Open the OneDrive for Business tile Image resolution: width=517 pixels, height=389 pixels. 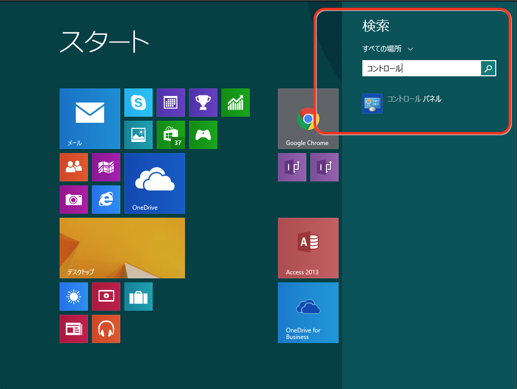[x=308, y=313]
